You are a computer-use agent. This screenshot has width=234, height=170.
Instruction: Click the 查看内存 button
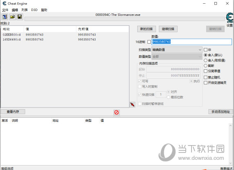click(13, 112)
